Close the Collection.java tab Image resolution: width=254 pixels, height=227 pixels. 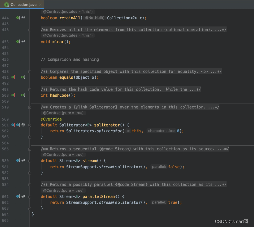point(40,5)
